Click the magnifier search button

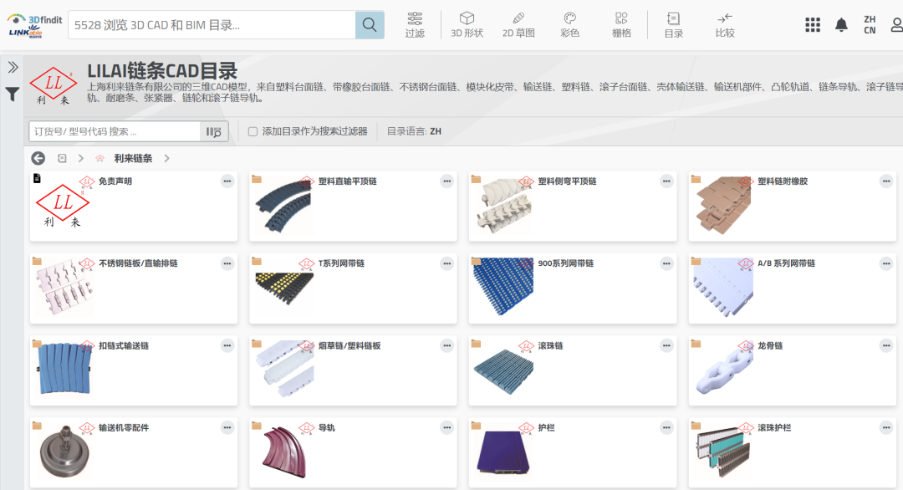370,25
